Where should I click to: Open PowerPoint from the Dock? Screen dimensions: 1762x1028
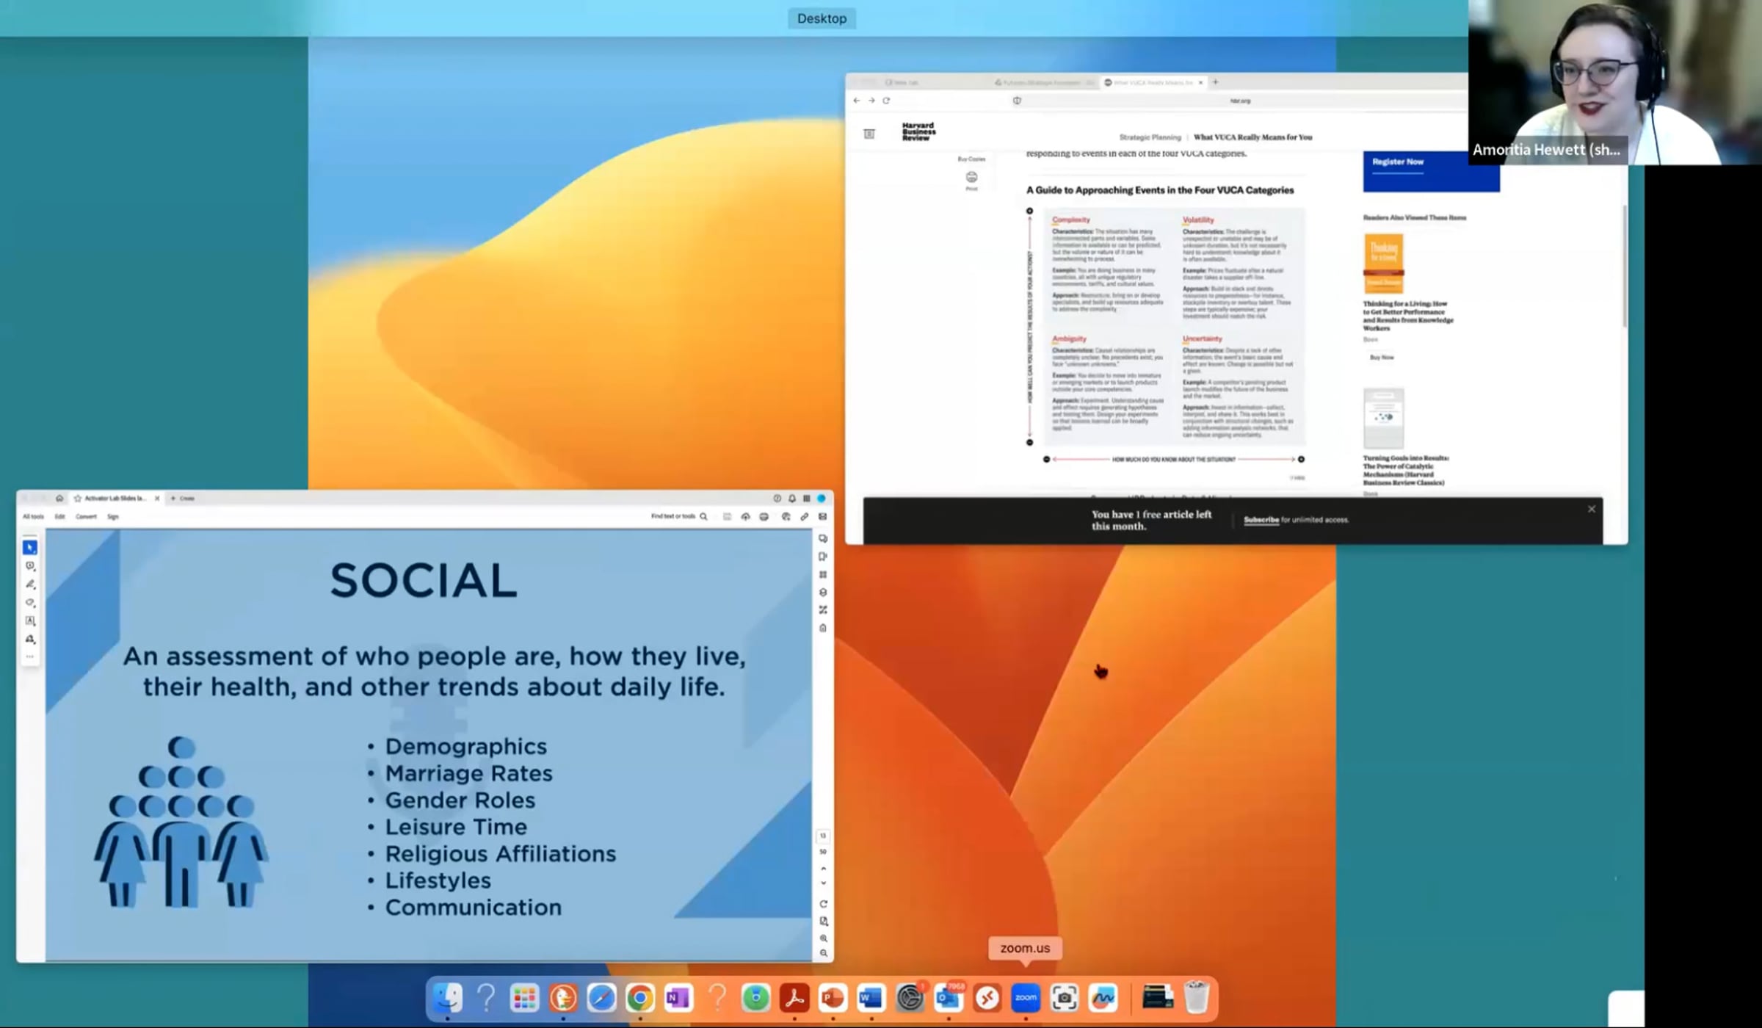833,998
